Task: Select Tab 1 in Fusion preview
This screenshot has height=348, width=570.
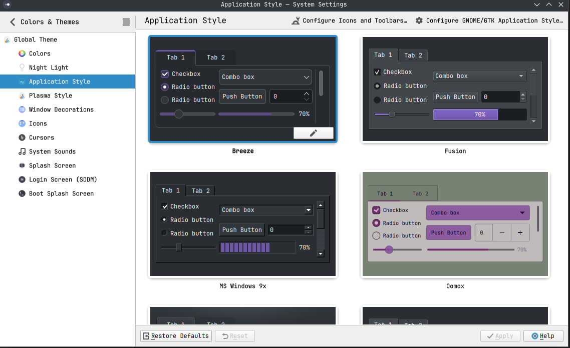Action: 383,55
